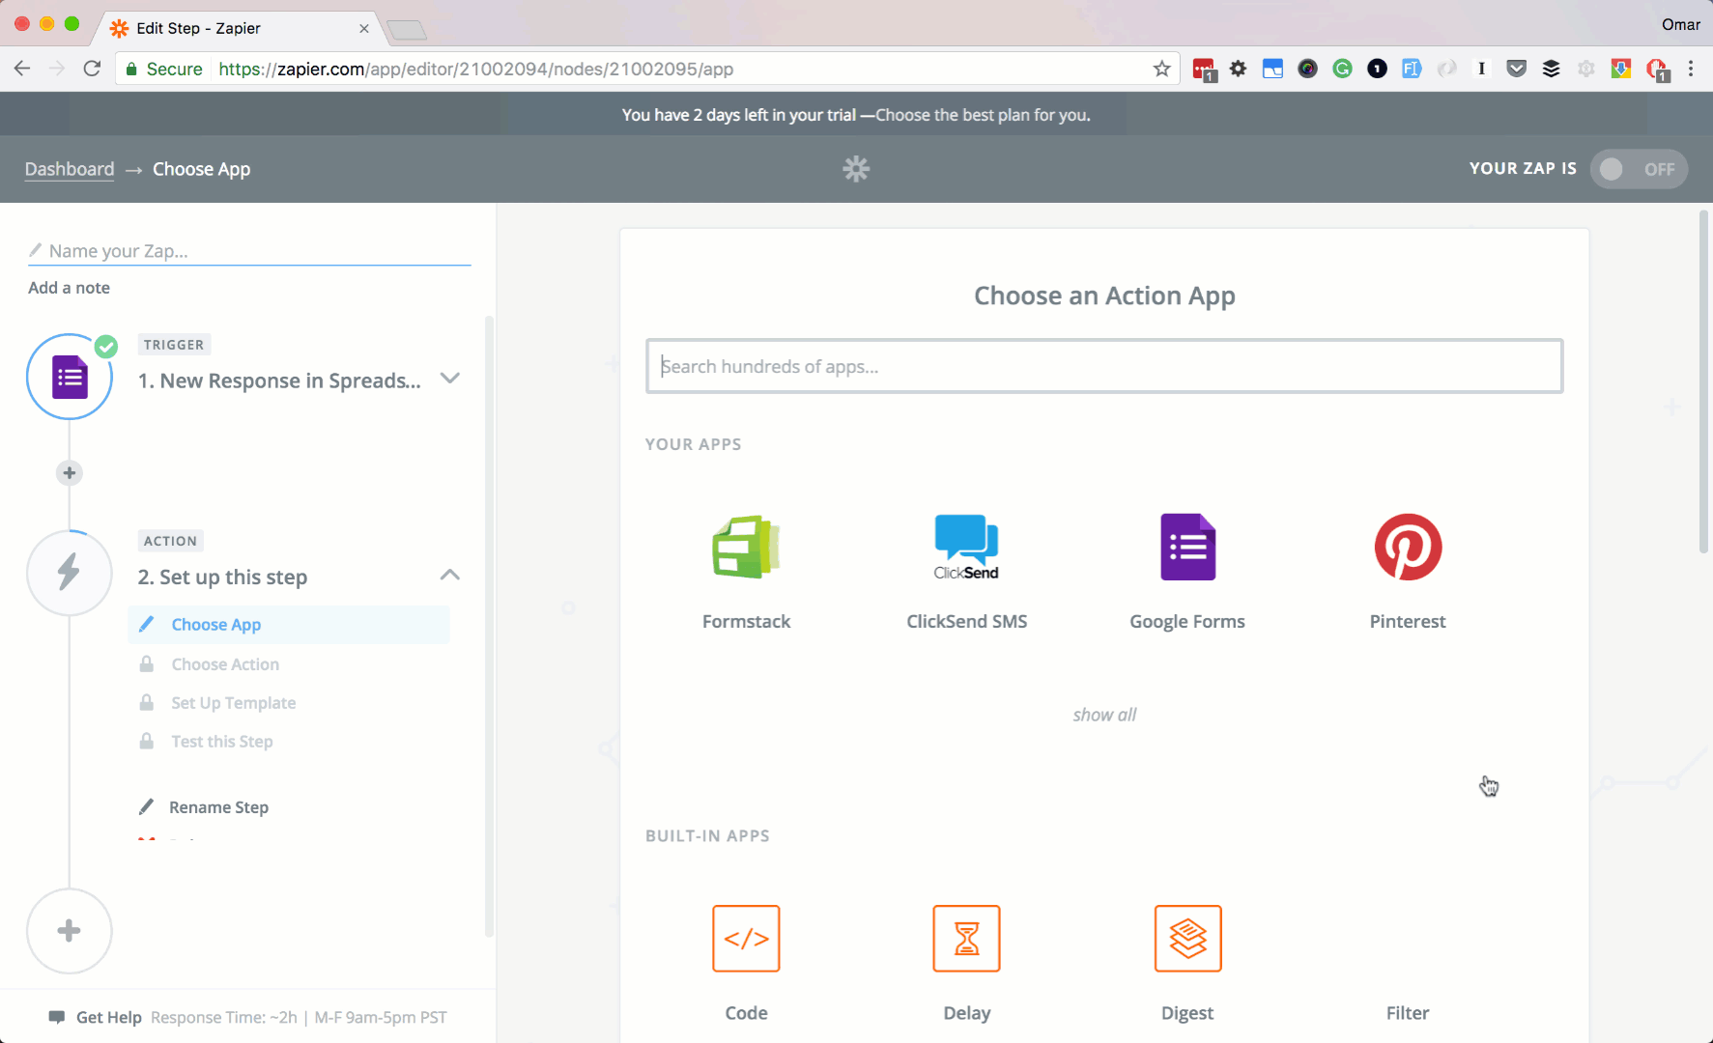The height and width of the screenshot is (1043, 1713).
Task: Click the page vertical scrollbar
Action: pos(1703,382)
